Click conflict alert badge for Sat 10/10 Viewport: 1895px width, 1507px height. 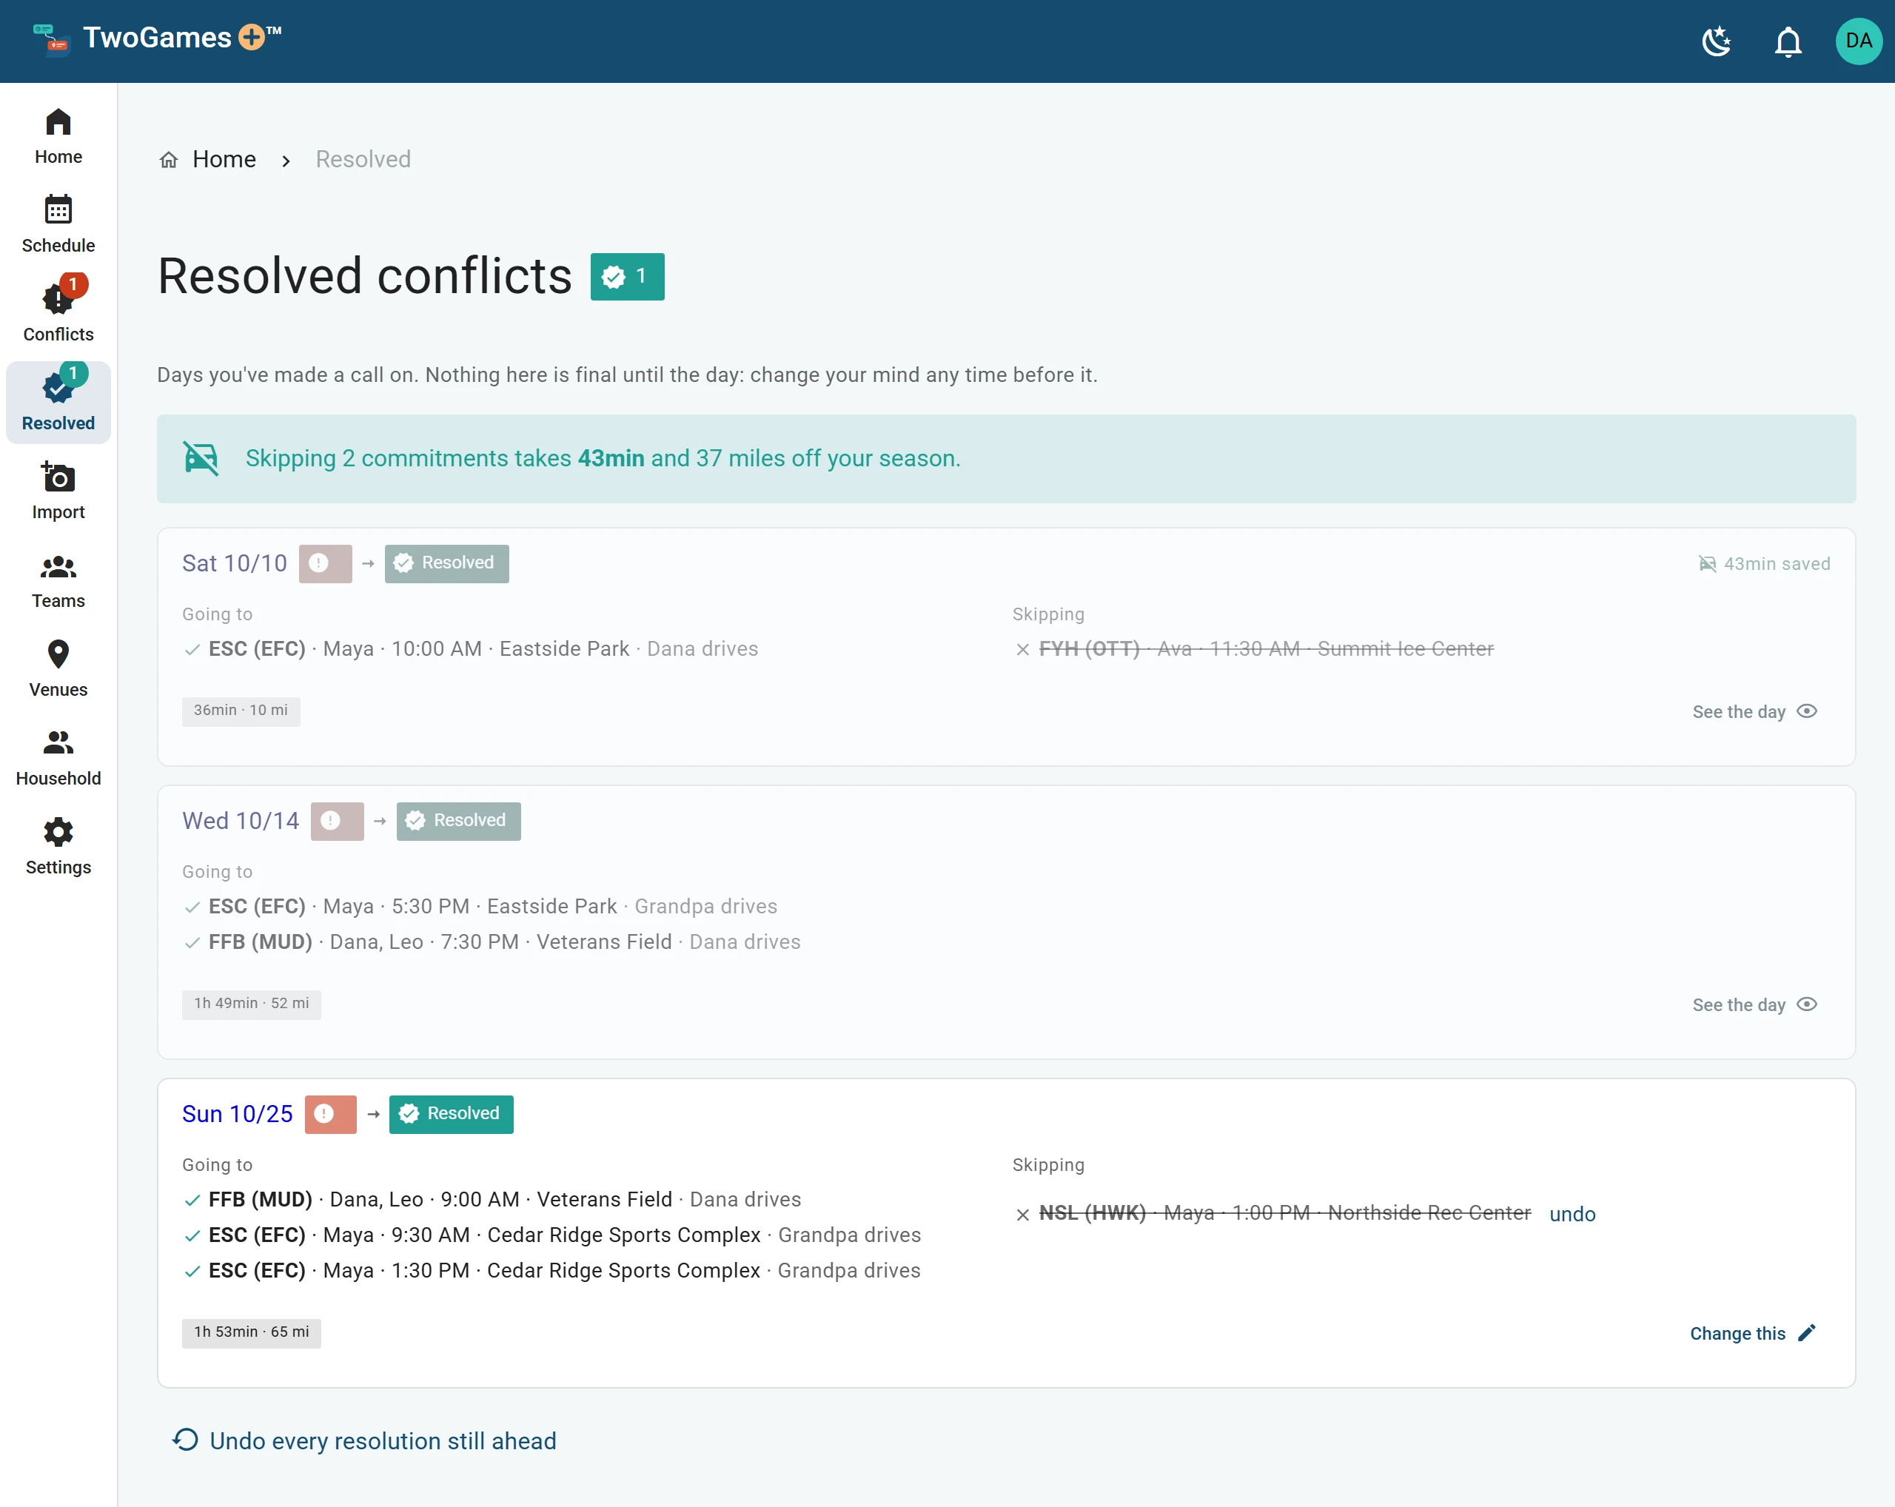(325, 563)
